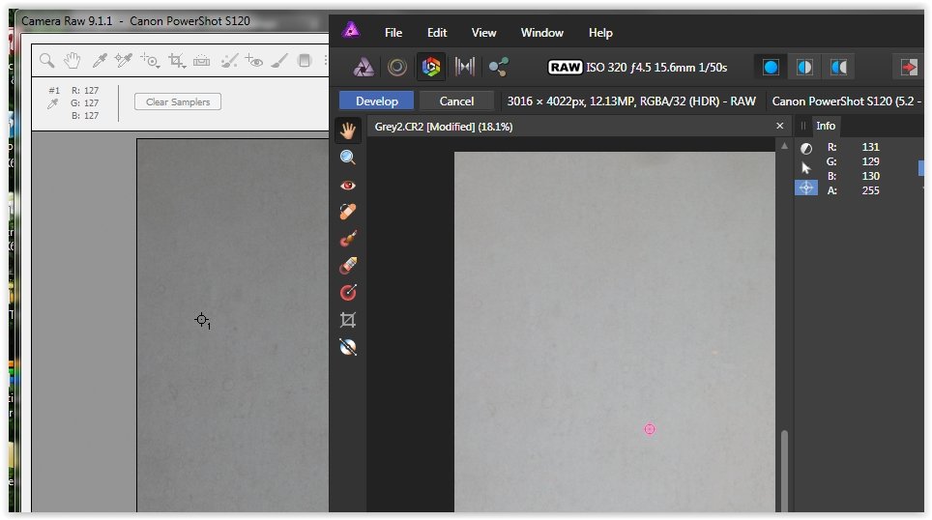This screenshot has height=520, width=932.
Task: Click the Affinity Photo application logo
Action: click(351, 29)
